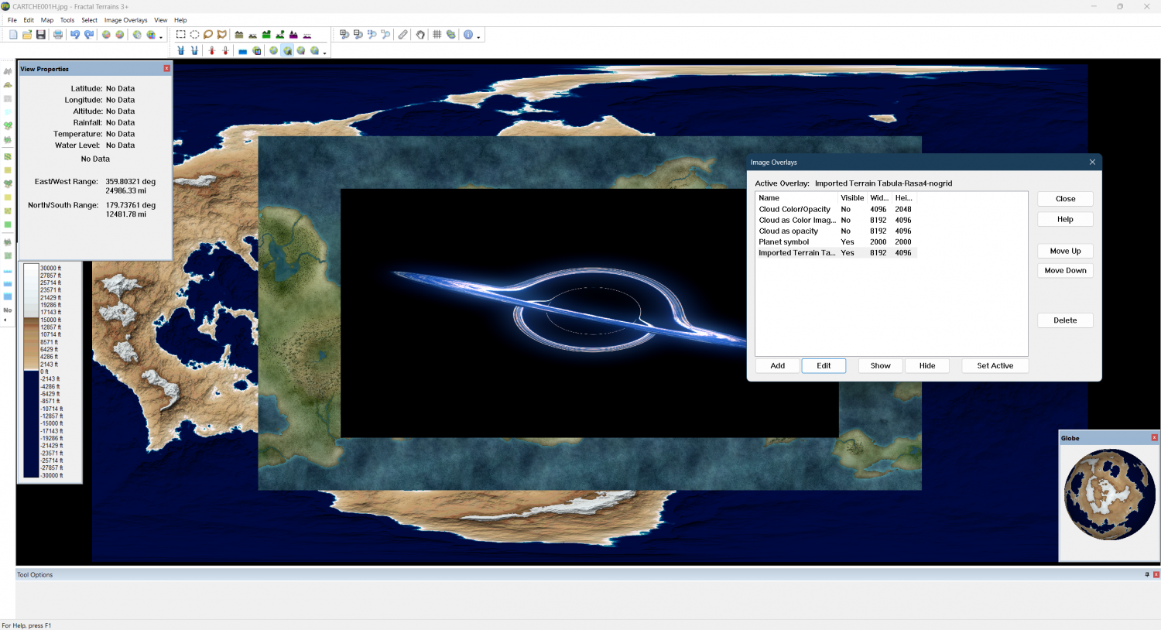Click the Print icon in toolbar
1161x630 pixels.
58,35
